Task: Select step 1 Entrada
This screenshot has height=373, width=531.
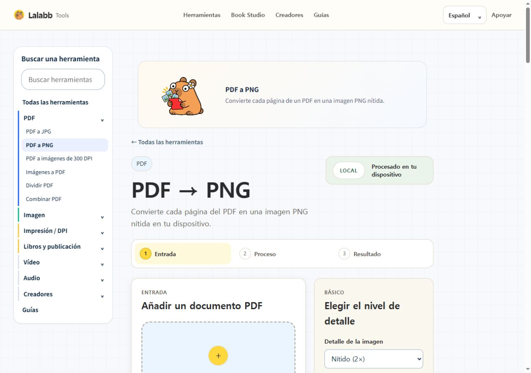Action: 183,254
